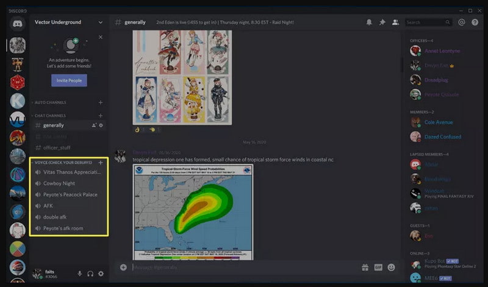Viewport: 488px width, 287px height.
Task: Collapse the AUTO CHANNELS category
Action: pos(50,102)
